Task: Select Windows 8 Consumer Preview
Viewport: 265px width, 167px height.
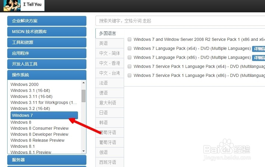Action: 39,129
